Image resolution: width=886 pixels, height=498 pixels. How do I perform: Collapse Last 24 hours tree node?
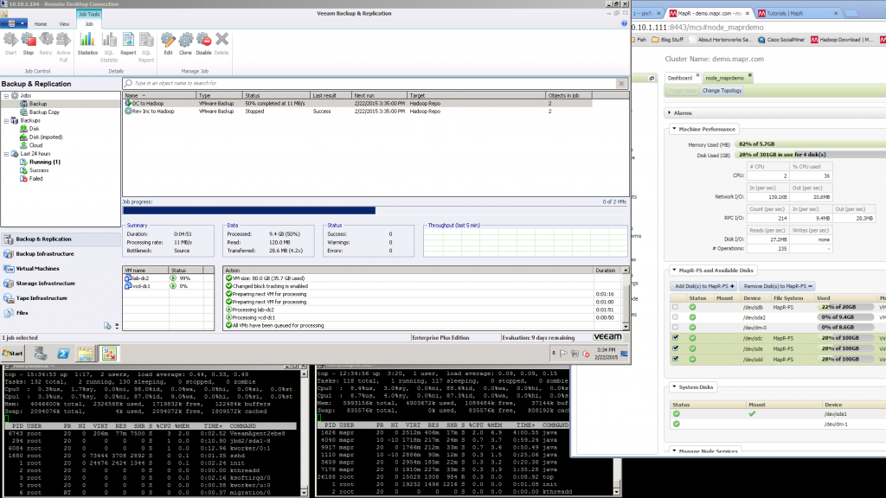pyautogui.click(x=6, y=154)
